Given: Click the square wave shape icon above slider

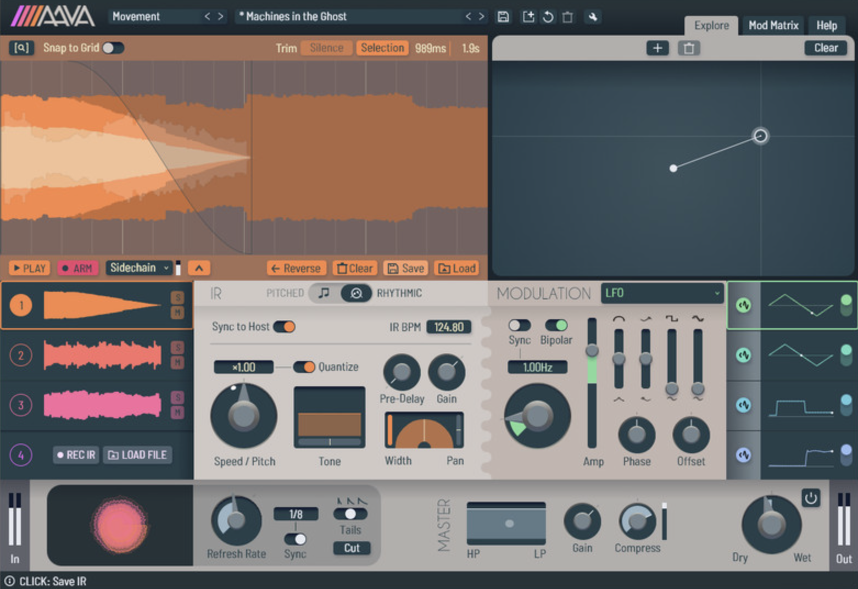Looking at the screenshot, I should click(x=671, y=319).
